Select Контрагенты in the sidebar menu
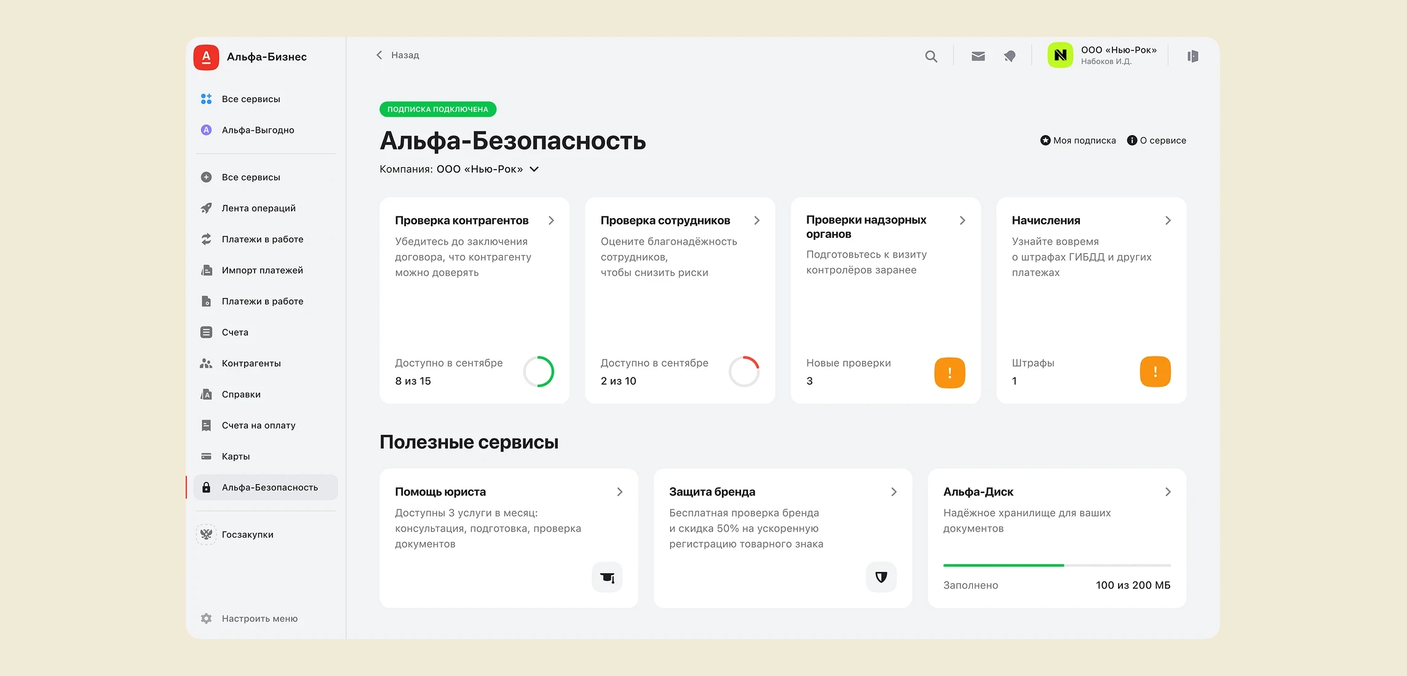This screenshot has height=676, width=1407. point(266,363)
